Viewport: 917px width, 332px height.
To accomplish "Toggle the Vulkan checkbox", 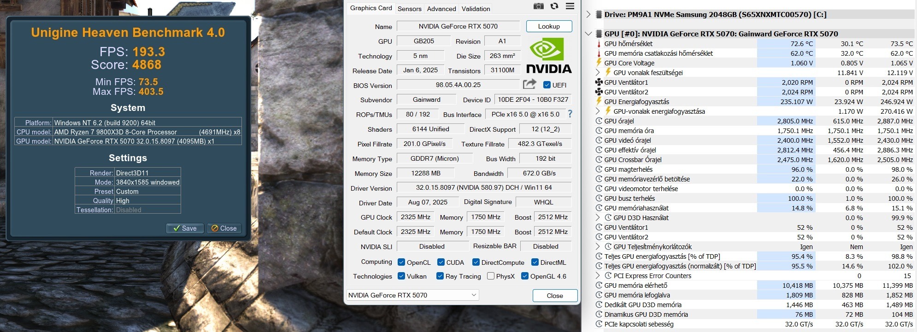I will 401,276.
